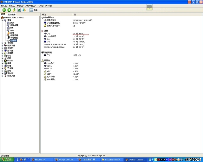
Task: Expand the DirectX tree node
Action: coord(2,61)
